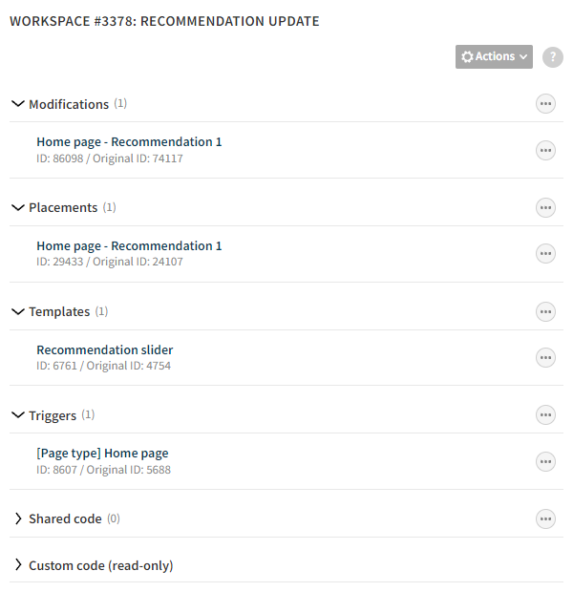Screen dimensions: 573x592
Task: Open more options for Shared code section
Action: point(545,518)
